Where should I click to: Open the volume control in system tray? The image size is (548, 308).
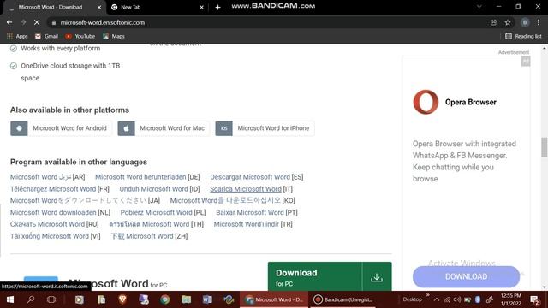click(456, 299)
